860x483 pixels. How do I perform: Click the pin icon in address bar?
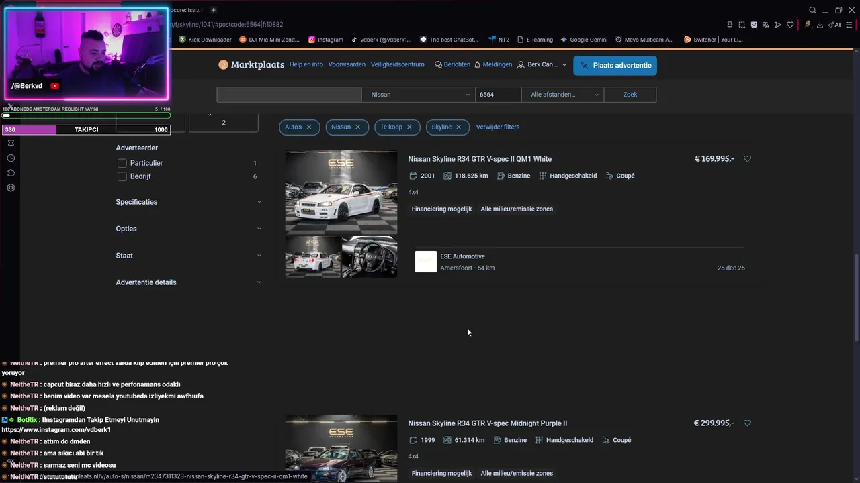tap(730, 25)
